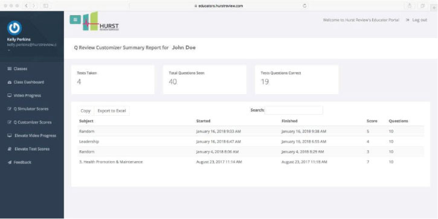Click 'January 16, 2018 9:33 AM' cell
Image resolution: width=438 pixels, height=219 pixels.
pyautogui.click(x=219, y=131)
